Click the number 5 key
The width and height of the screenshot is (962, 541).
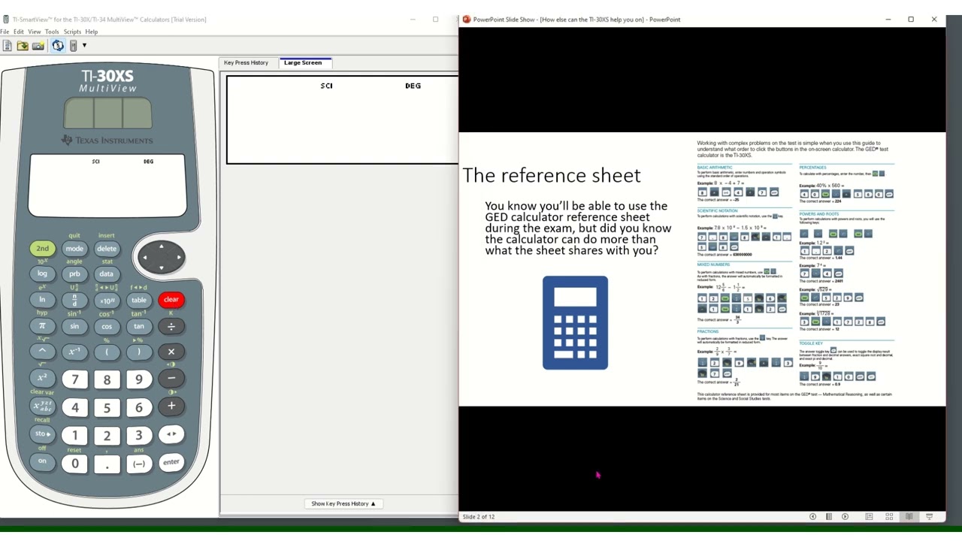pos(107,408)
